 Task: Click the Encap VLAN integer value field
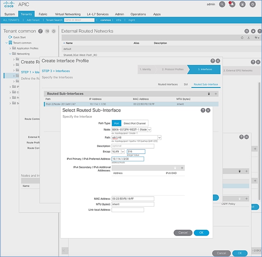tap(136, 152)
